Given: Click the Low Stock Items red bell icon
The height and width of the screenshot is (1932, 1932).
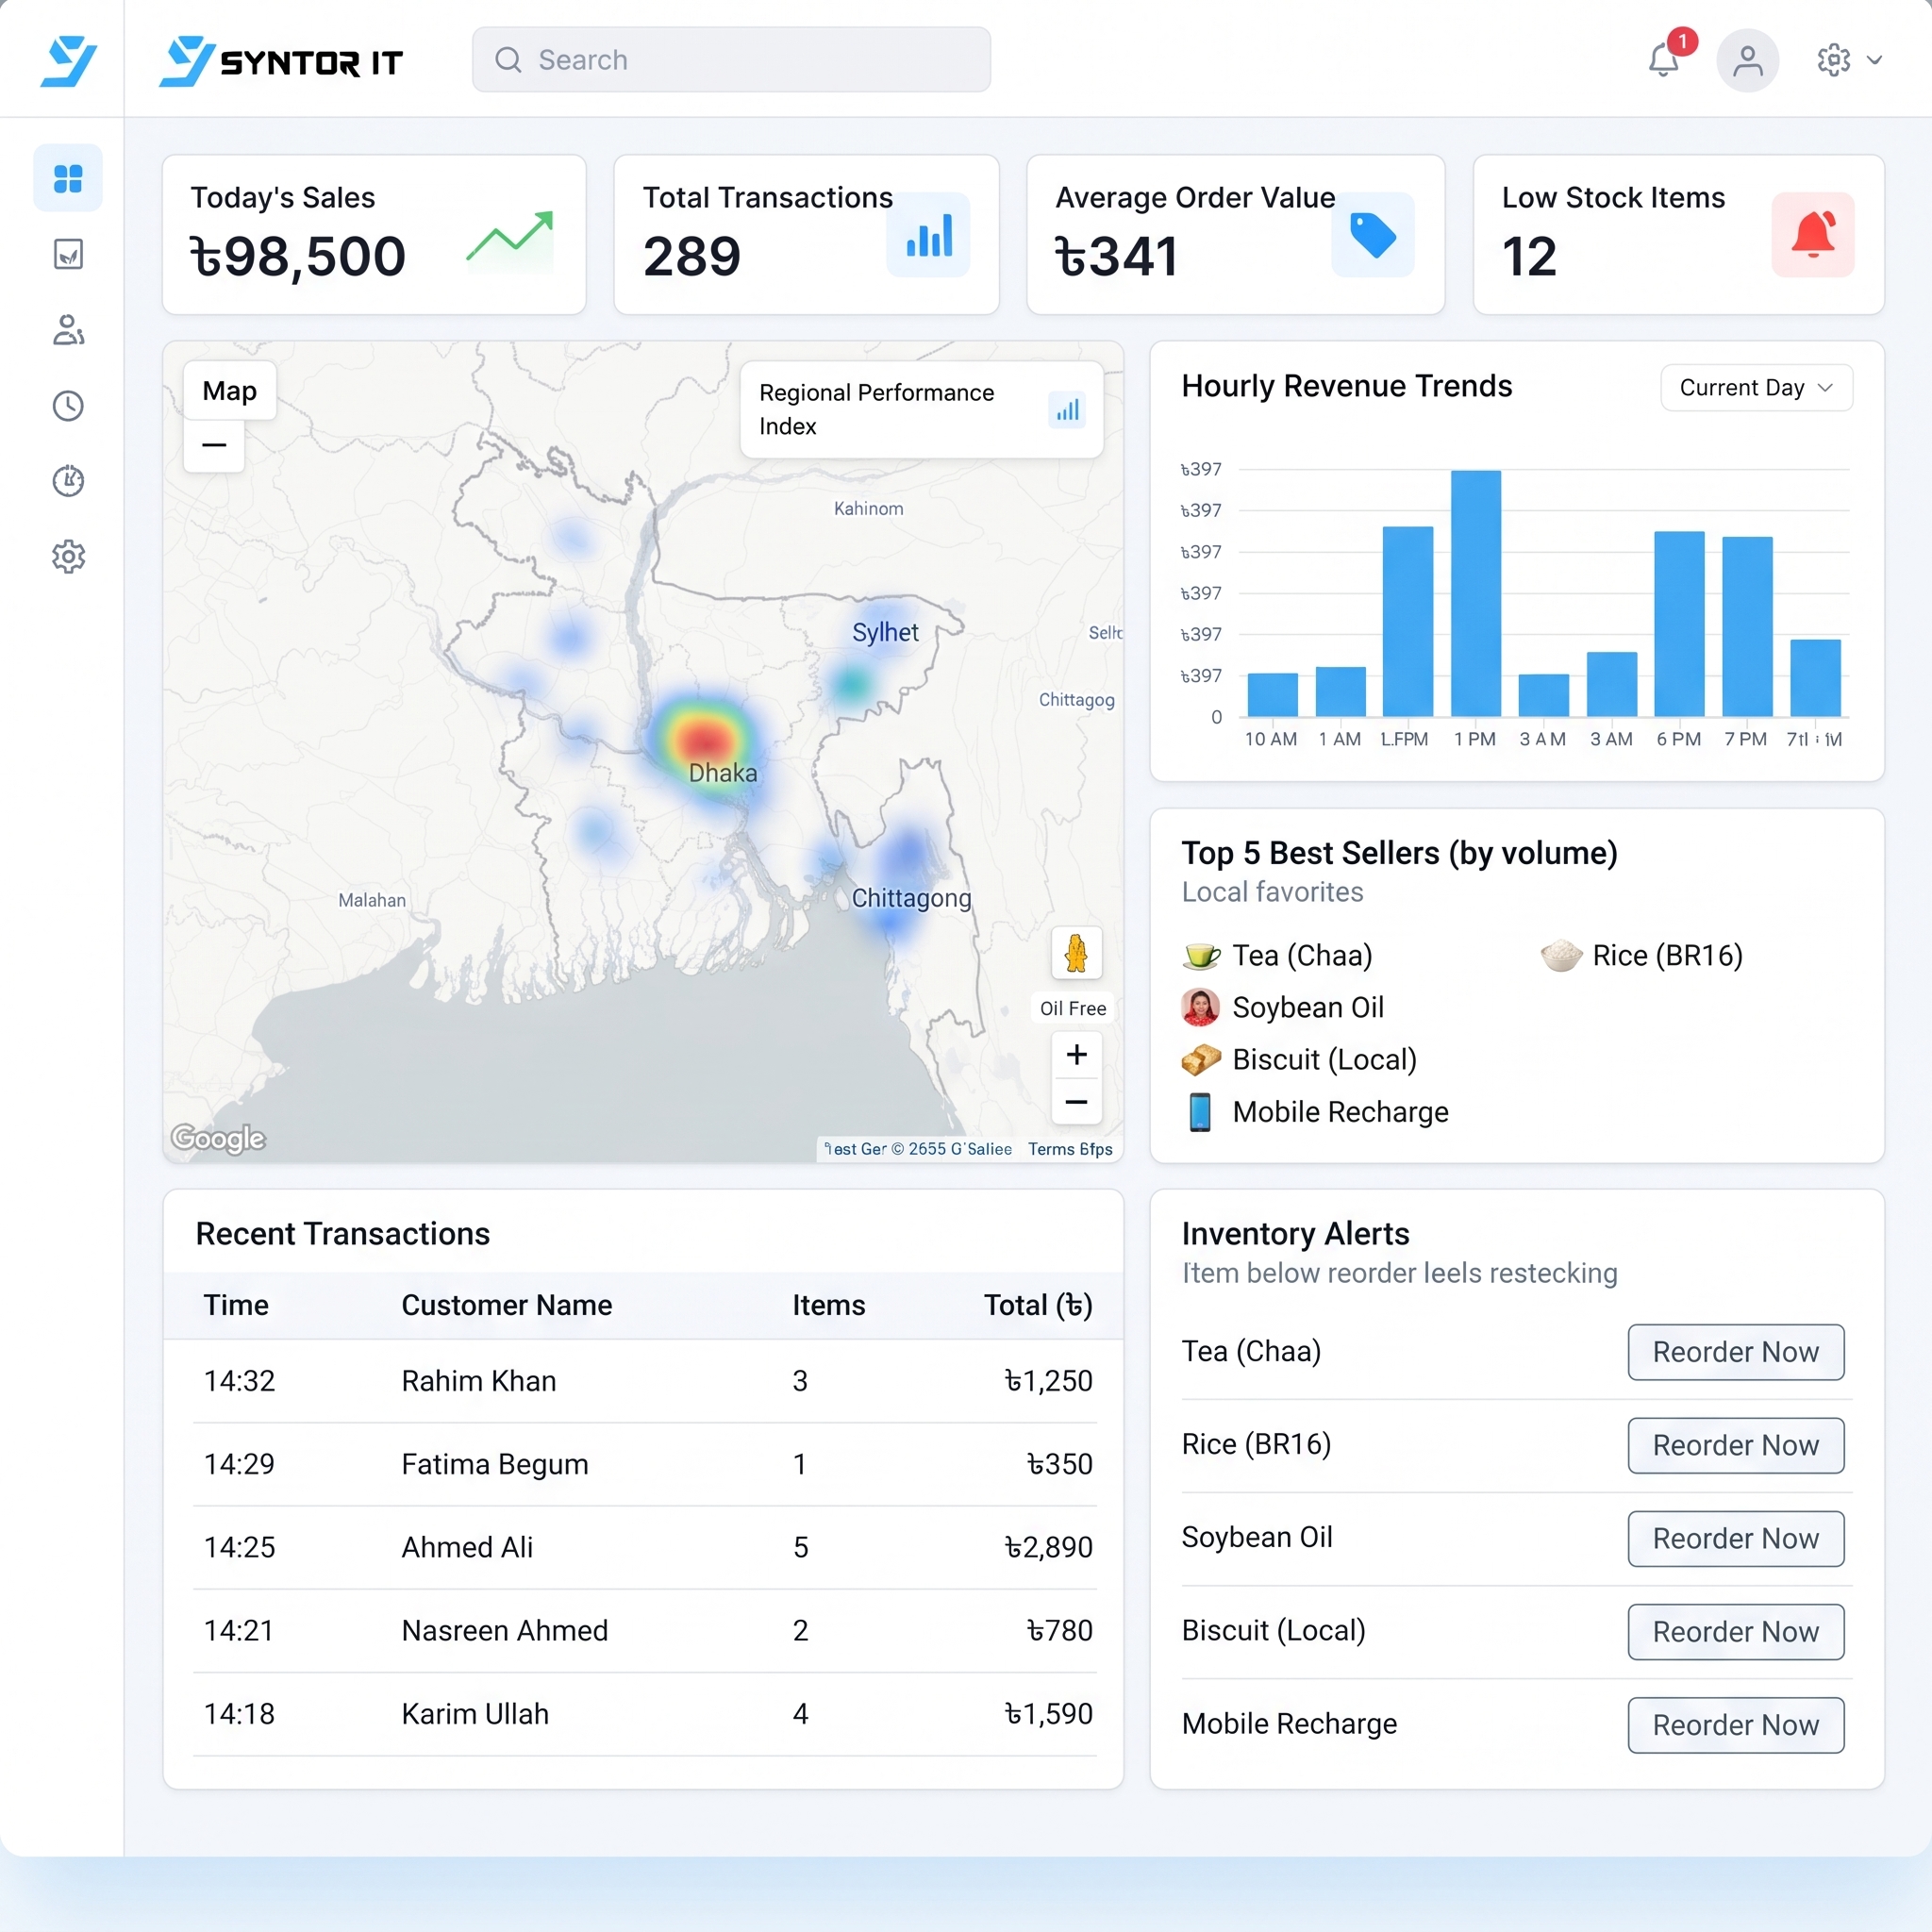Looking at the screenshot, I should pos(1812,236).
